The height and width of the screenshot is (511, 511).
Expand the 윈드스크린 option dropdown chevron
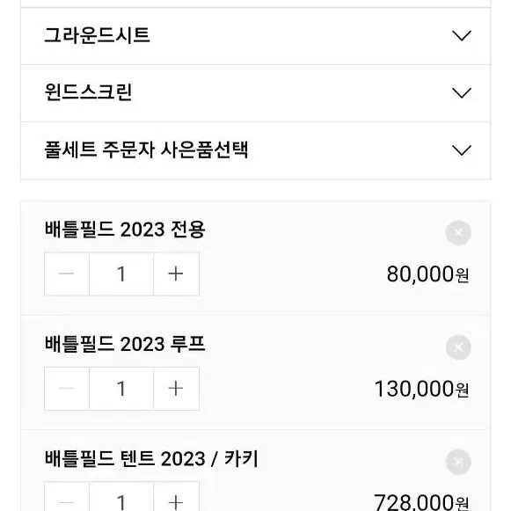pos(462,93)
